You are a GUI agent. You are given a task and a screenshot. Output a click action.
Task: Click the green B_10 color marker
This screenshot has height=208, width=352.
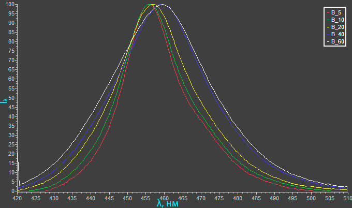[x=328, y=19]
